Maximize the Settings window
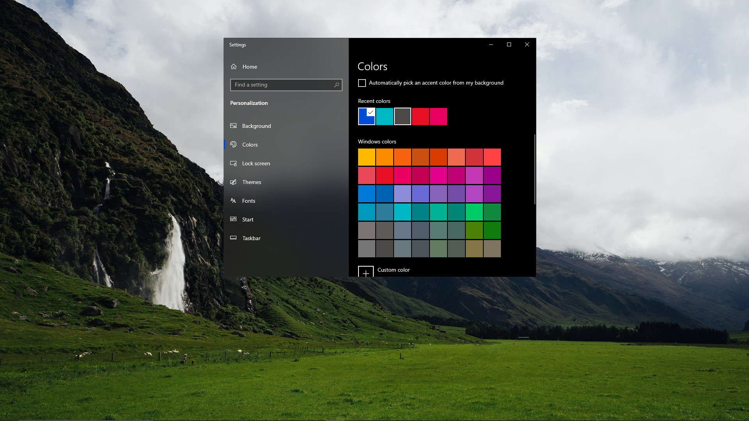This screenshot has width=749, height=421. pos(509,44)
